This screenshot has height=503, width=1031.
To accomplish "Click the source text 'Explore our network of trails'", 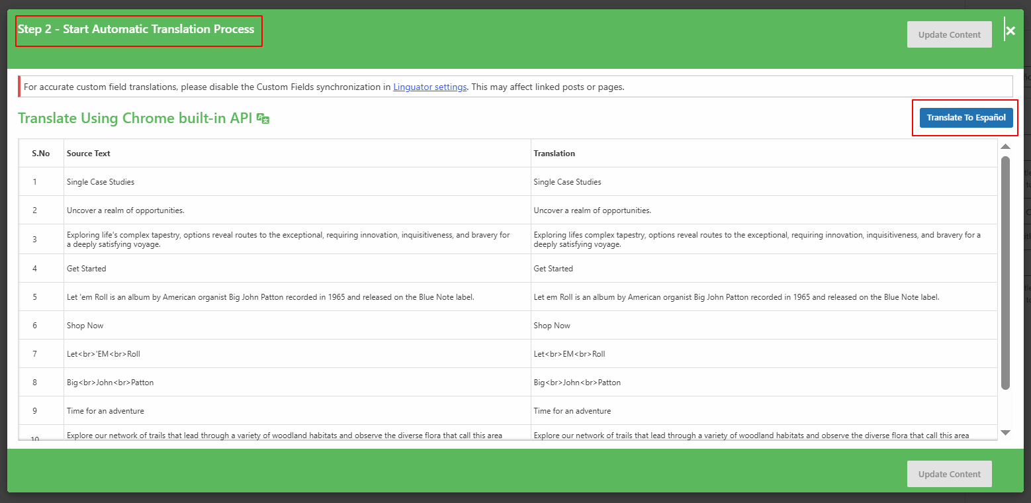I will pyautogui.click(x=285, y=435).
